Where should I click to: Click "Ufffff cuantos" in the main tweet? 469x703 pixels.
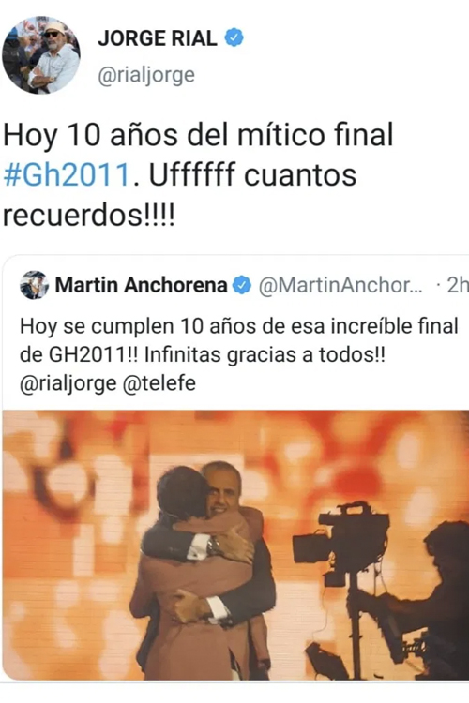click(252, 174)
